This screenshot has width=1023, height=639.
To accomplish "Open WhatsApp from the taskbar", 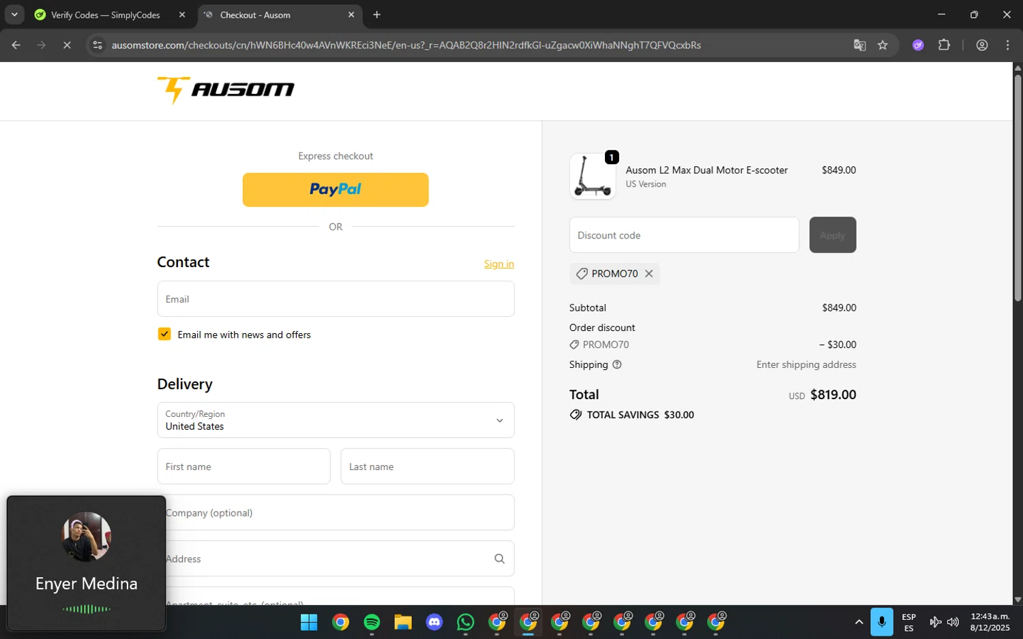I will click(x=466, y=622).
